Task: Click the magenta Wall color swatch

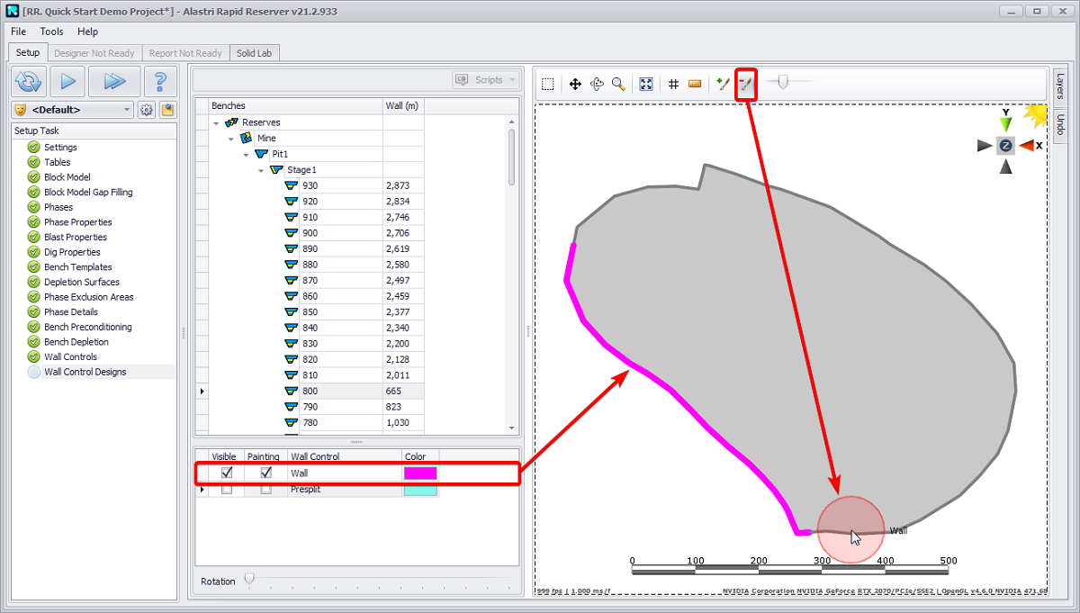Action: (x=420, y=473)
